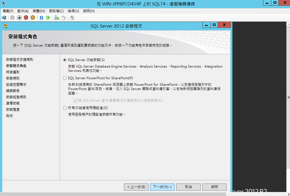Save VM state with the orange power icon
290x196 pixels.
point(33,18)
